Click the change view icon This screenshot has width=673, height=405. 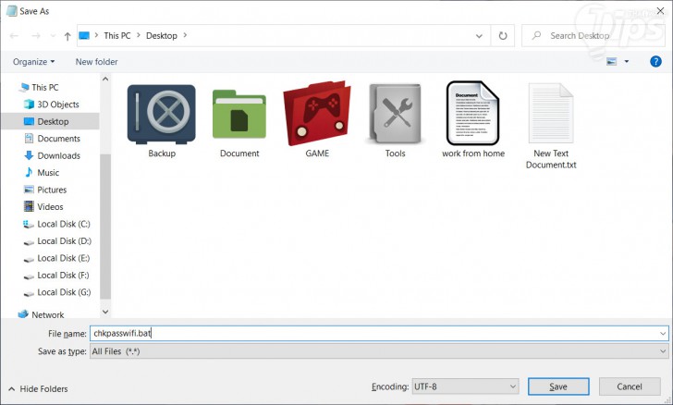tap(612, 62)
